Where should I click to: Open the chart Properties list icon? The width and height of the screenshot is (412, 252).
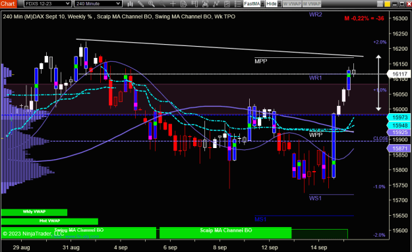click(237, 4)
